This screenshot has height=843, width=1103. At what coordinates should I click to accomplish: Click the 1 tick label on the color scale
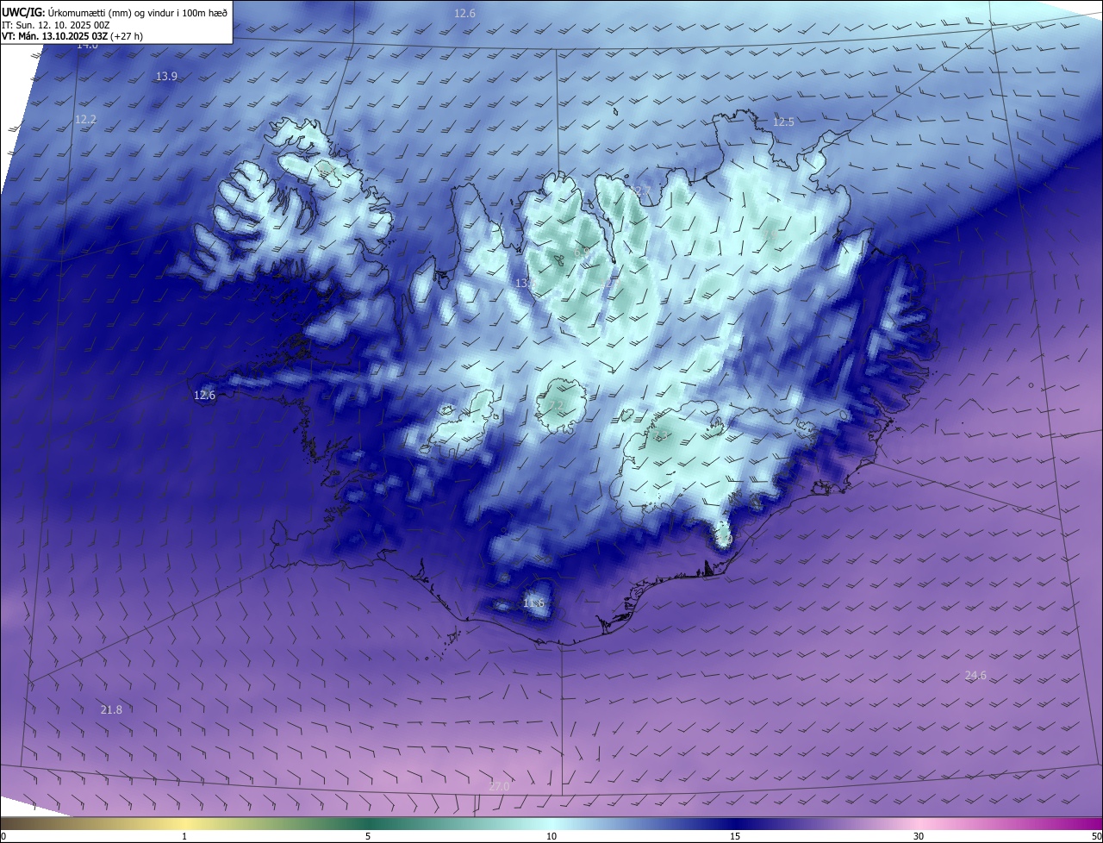pos(184,837)
